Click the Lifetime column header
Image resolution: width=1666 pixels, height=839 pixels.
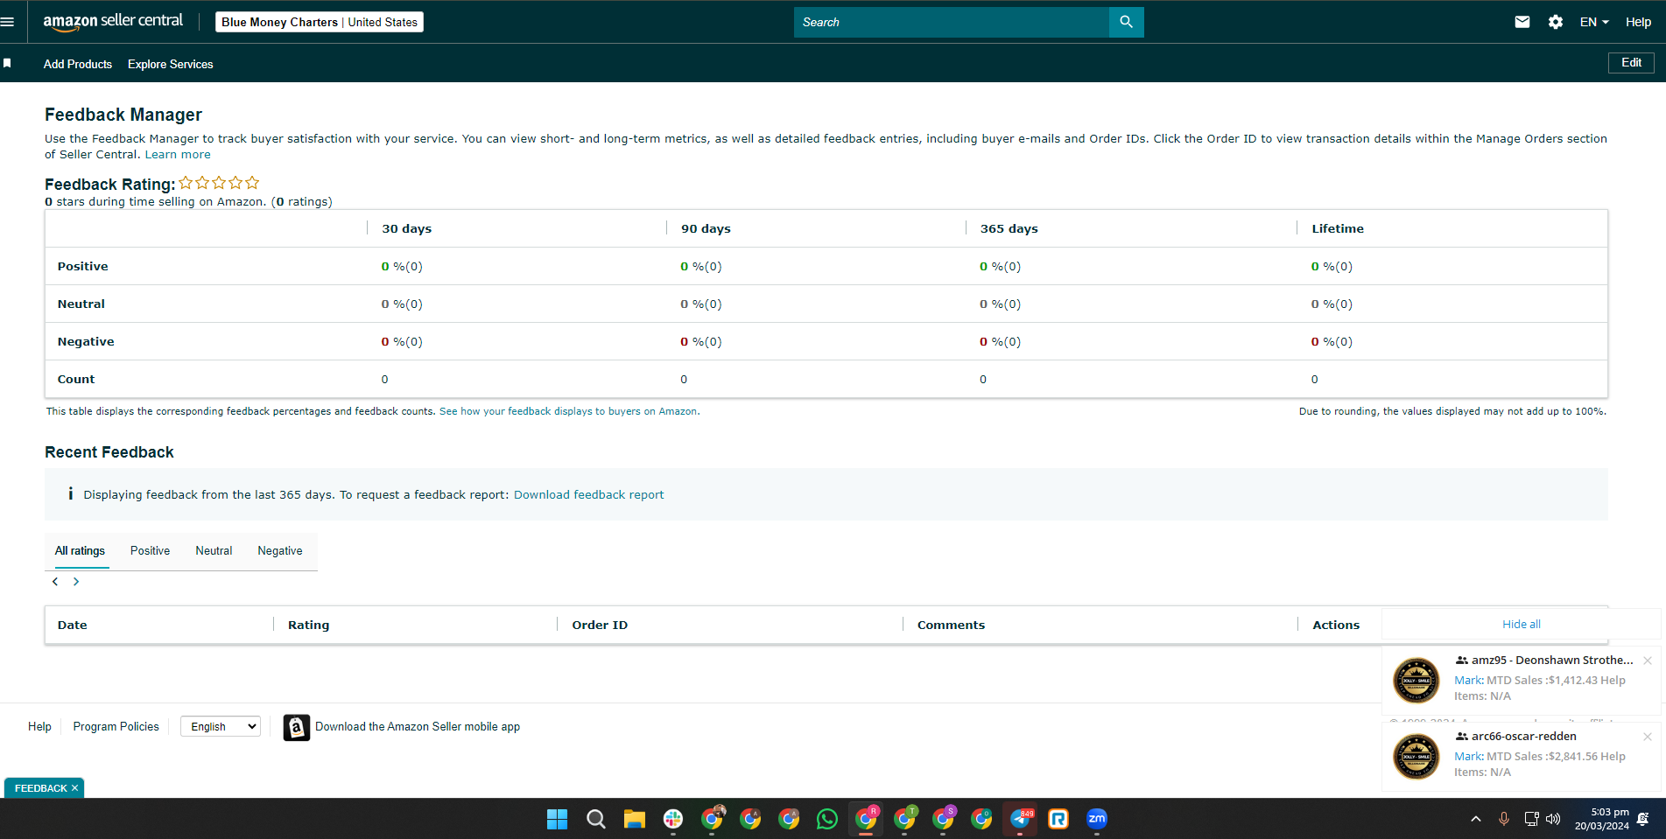coord(1338,229)
